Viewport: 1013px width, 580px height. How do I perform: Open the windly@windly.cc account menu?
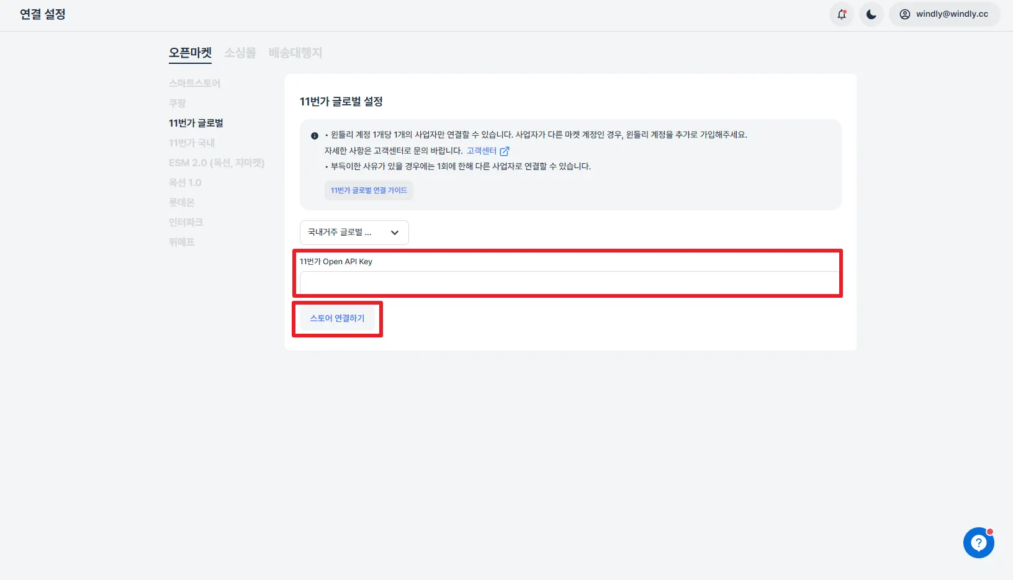click(944, 14)
